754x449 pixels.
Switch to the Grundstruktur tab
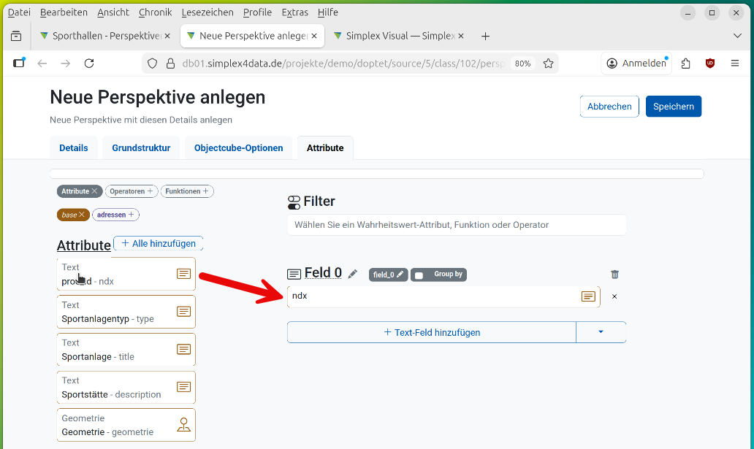coord(141,147)
